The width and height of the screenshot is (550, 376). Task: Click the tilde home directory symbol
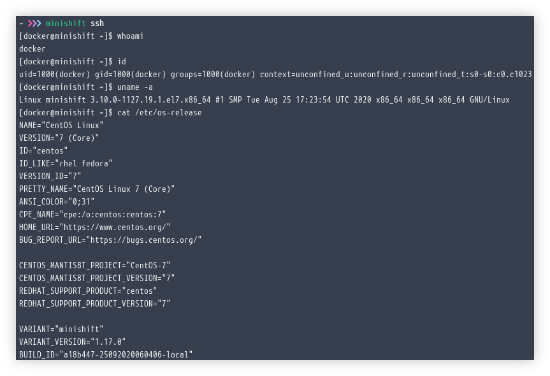point(21,24)
